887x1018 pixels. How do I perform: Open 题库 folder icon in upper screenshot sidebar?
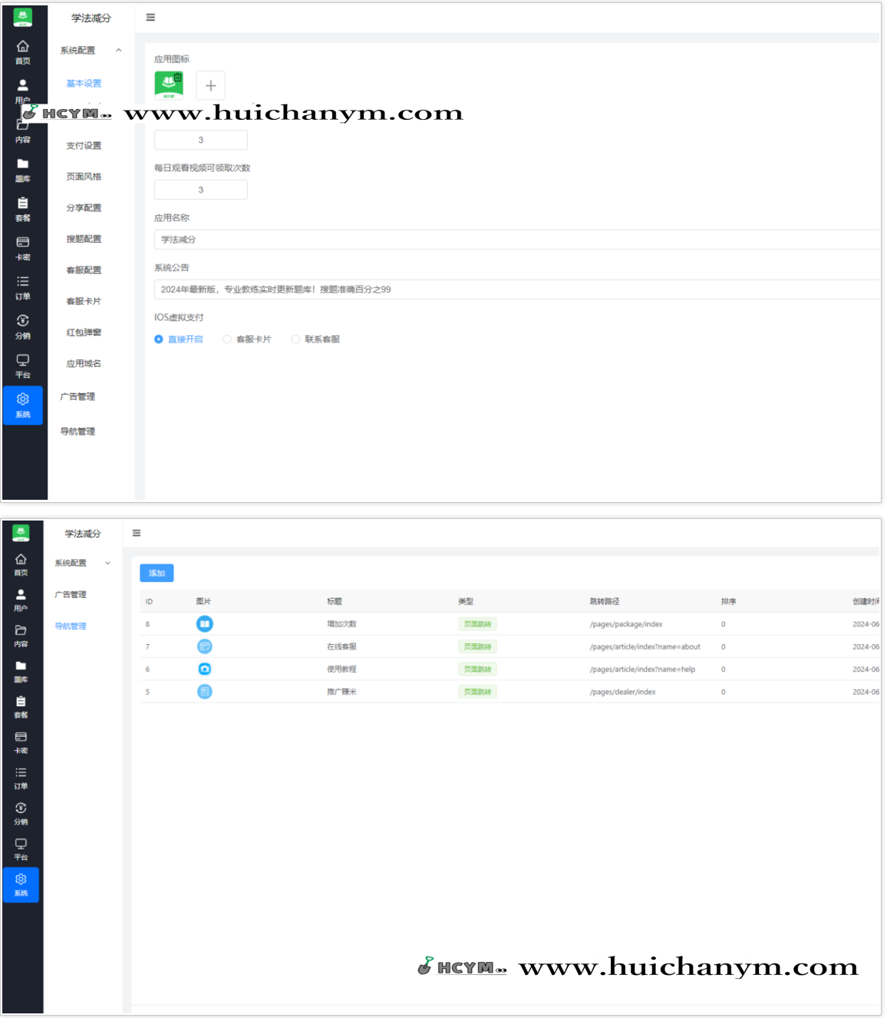23,164
